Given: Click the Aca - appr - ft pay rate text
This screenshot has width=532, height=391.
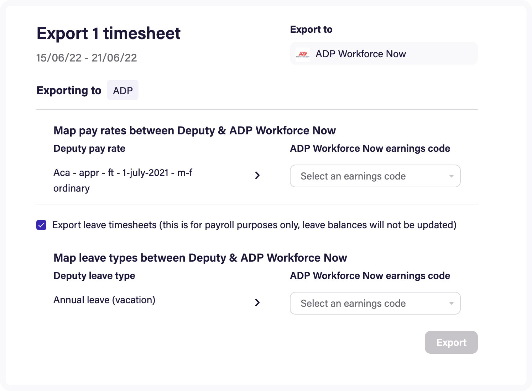Looking at the screenshot, I should pos(123,180).
